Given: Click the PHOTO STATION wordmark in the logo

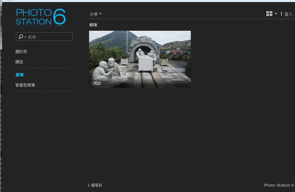Looking at the screenshot, I should pyautogui.click(x=34, y=17).
